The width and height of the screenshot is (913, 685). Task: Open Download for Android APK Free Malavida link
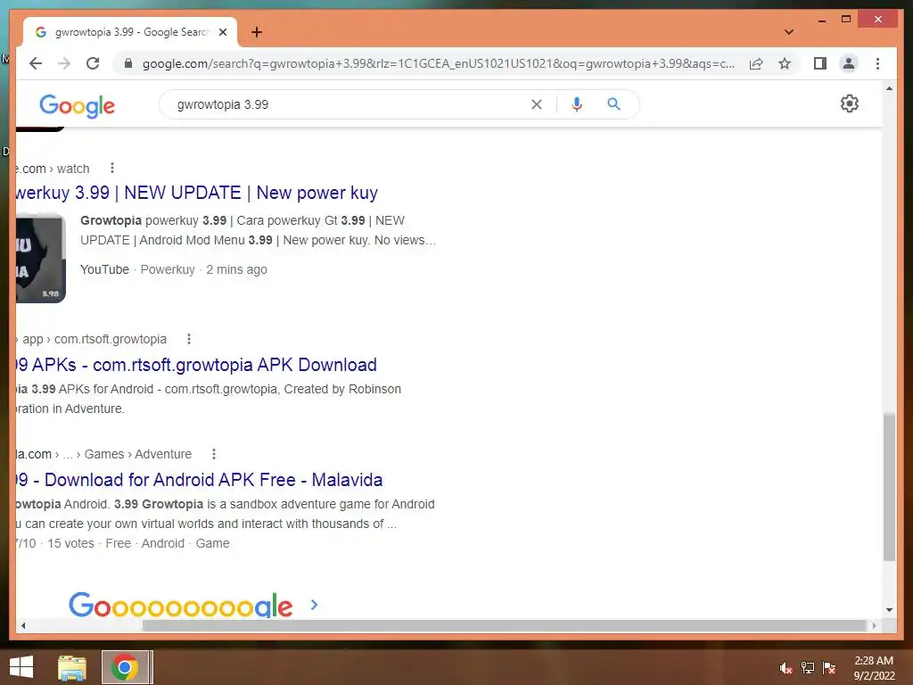[200, 479]
